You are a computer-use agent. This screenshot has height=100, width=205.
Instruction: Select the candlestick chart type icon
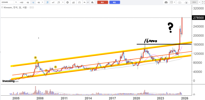47,2
